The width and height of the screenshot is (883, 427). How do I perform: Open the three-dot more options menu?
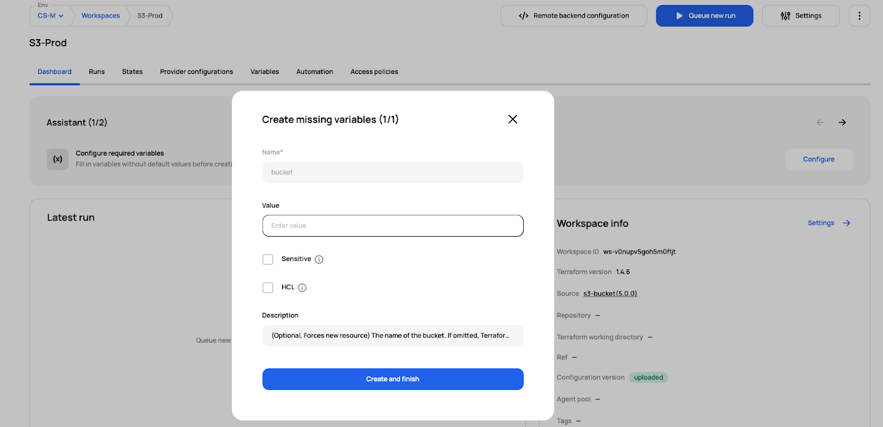click(859, 16)
